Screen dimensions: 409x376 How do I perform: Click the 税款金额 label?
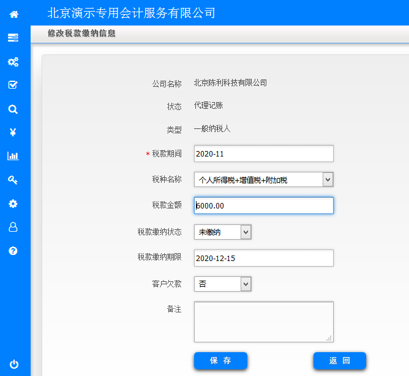[x=167, y=205]
